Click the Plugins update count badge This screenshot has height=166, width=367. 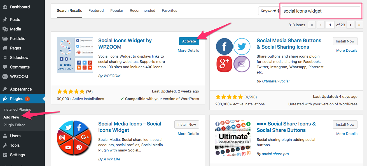(x=27, y=99)
